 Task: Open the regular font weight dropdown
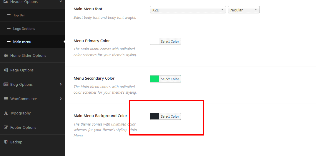pos(244,10)
